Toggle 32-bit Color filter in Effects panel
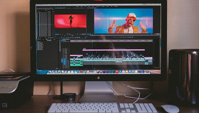This screenshot has width=199, height=113. 49,41
